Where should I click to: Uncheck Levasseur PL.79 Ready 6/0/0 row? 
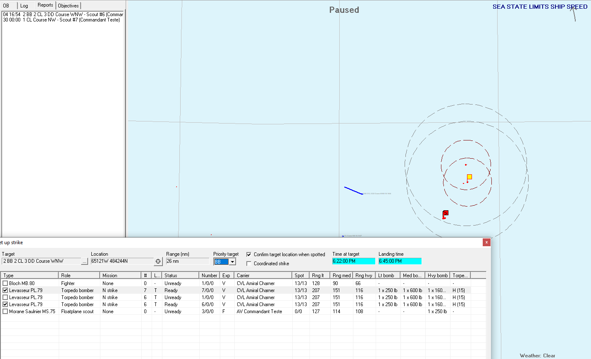5,304
